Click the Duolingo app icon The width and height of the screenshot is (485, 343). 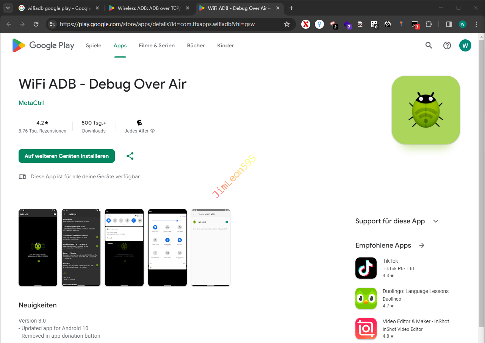pos(366,298)
